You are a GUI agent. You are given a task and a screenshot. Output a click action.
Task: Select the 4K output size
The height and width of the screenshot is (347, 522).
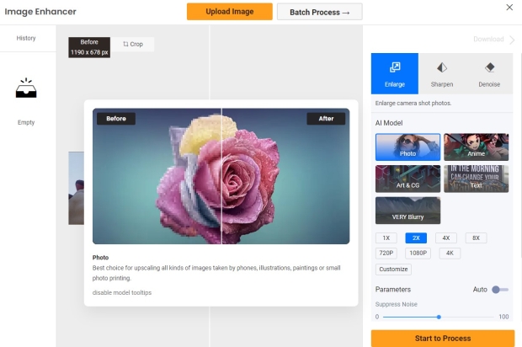(x=450, y=253)
